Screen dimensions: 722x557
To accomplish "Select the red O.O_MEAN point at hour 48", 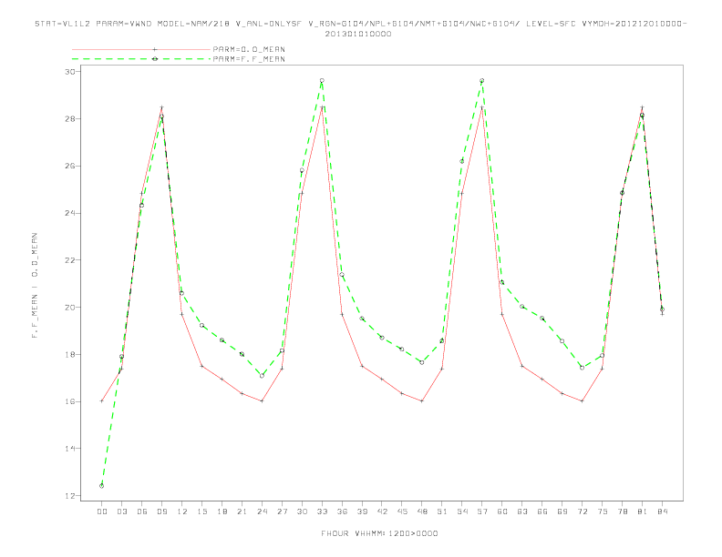I will pos(422,400).
